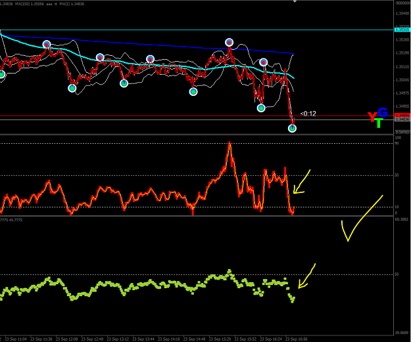The height and width of the screenshot is (342, 411).
Task: Click the cyan 1.35315 price label
Action: (402, 30)
